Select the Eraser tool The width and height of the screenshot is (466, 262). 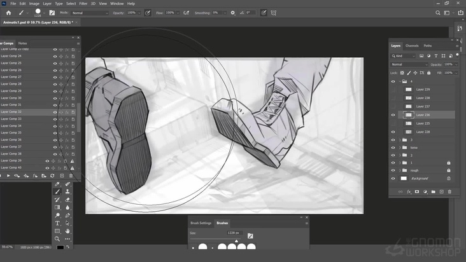pos(67,199)
